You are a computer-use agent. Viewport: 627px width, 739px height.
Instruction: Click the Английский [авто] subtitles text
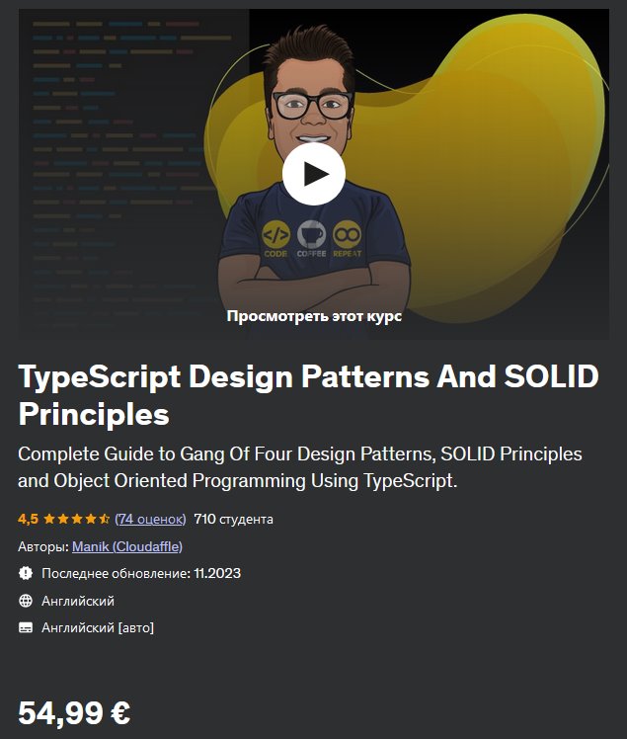pyautogui.click(x=98, y=627)
